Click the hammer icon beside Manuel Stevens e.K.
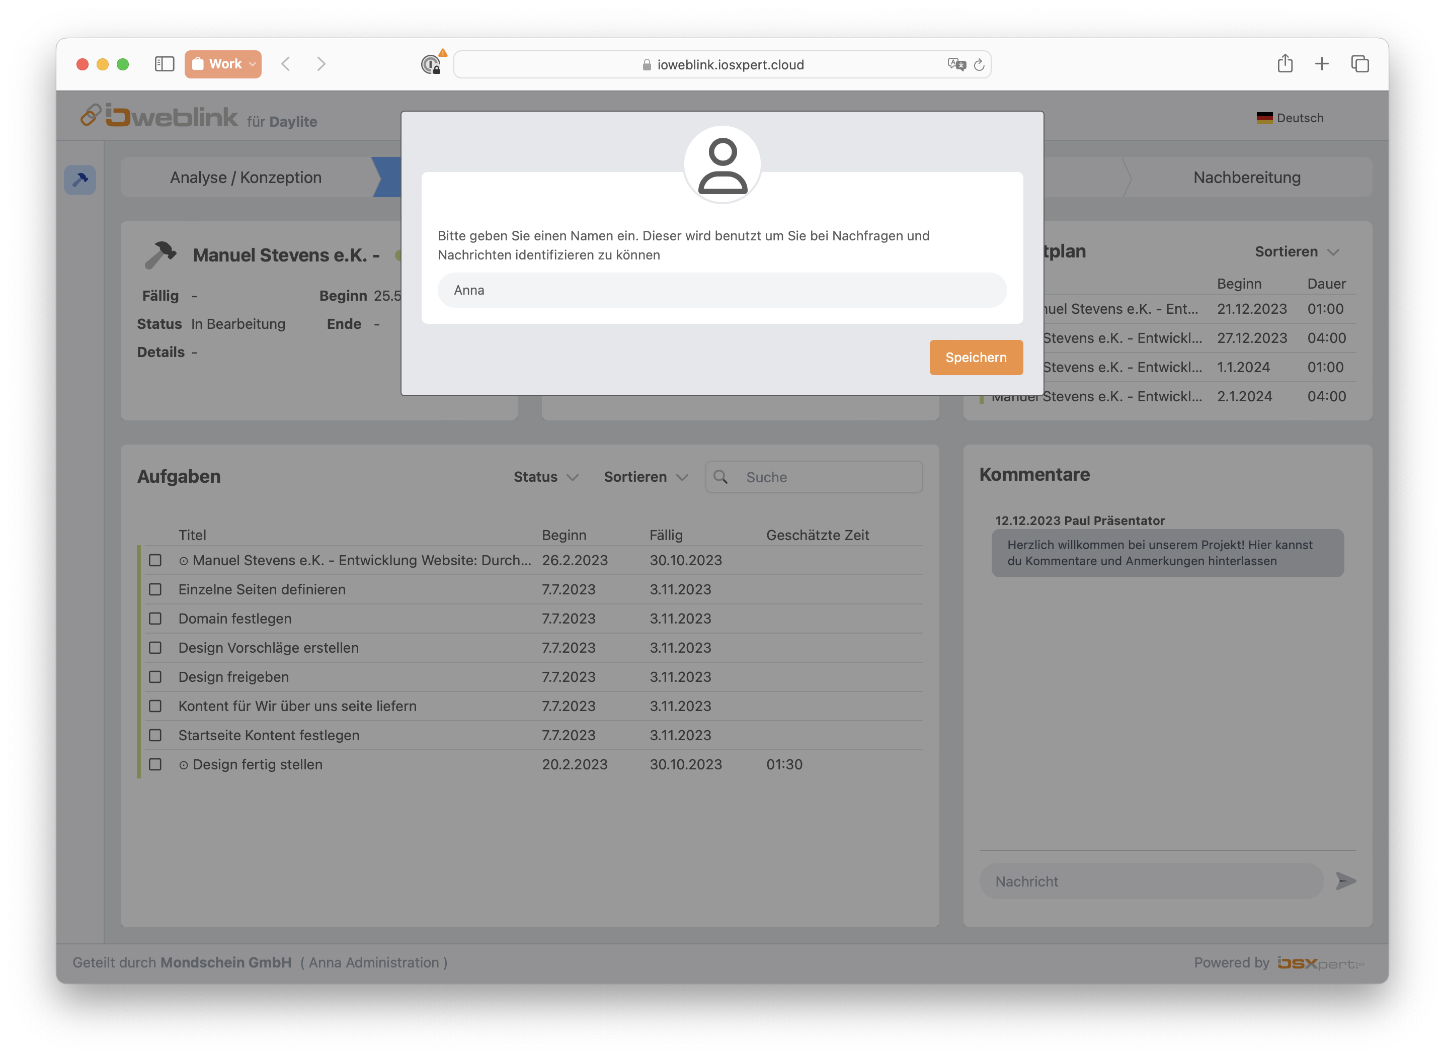 (159, 255)
